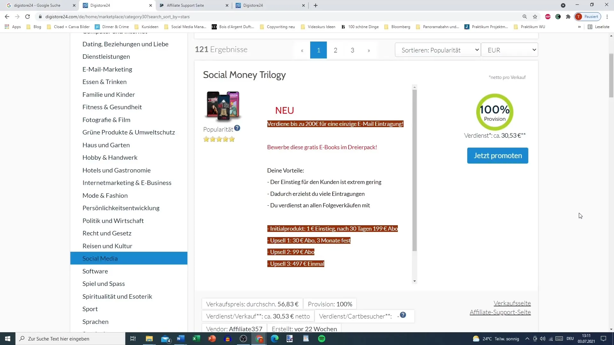Viewport: 614px width, 345px height.
Task: Close the Affiliate Support Seite tab
Action: 227,5
